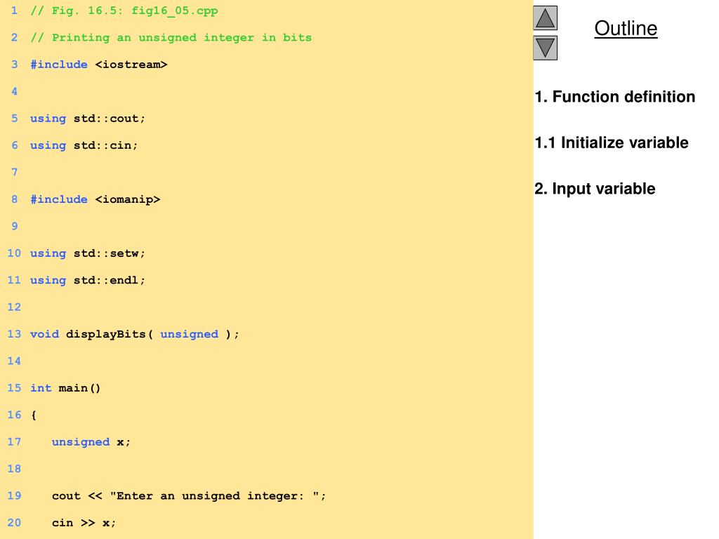
Task: Click line number 18
Action: (x=14, y=469)
